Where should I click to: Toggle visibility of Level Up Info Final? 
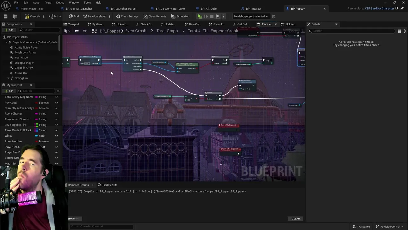[56, 125]
